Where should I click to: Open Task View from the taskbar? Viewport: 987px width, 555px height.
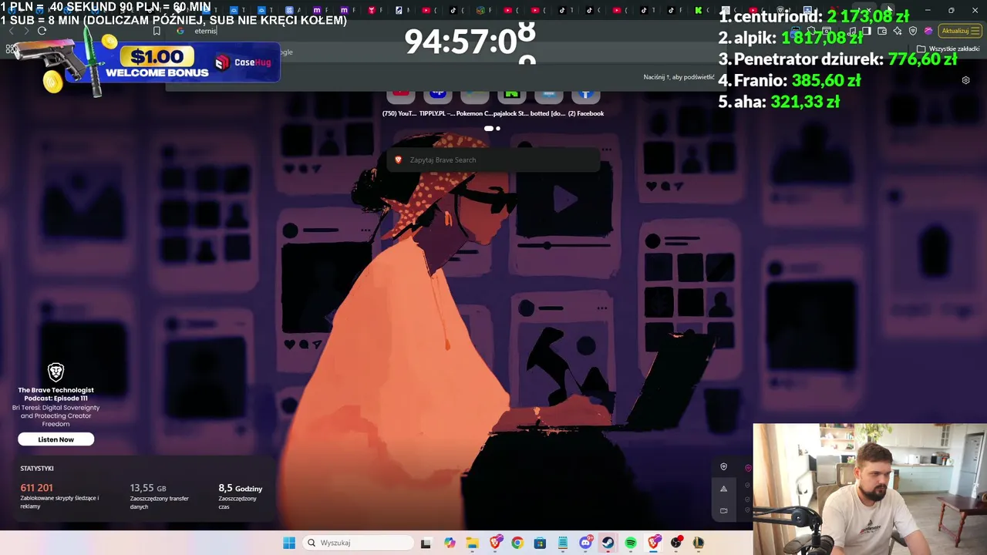click(x=426, y=543)
